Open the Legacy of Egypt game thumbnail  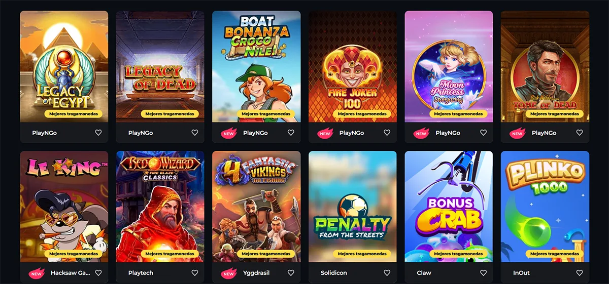pyautogui.click(x=64, y=67)
